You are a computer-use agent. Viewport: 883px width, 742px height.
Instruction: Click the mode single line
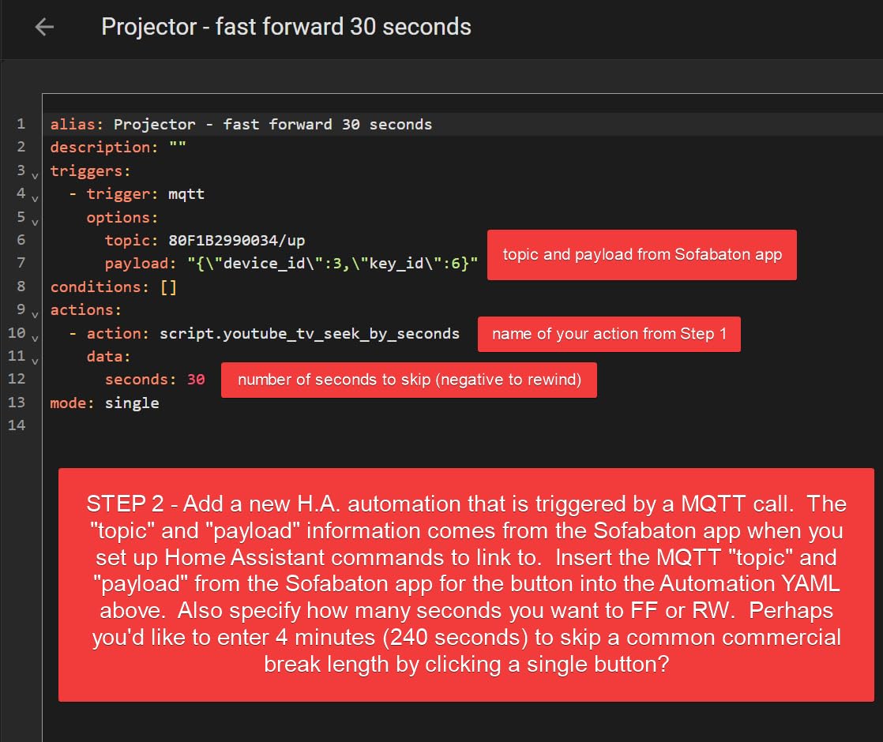[x=104, y=403]
